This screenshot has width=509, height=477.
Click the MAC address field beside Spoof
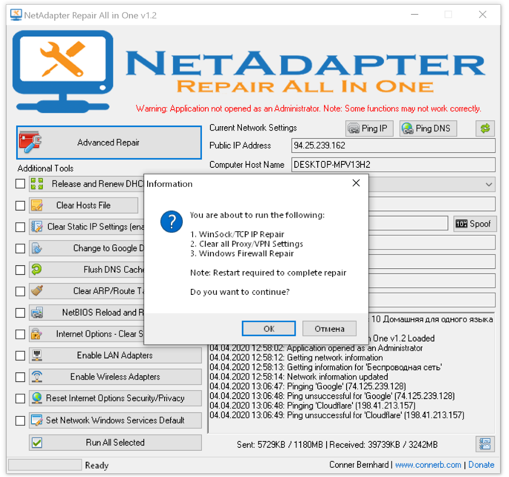(x=408, y=223)
